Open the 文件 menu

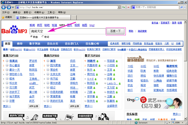click(6, 12)
